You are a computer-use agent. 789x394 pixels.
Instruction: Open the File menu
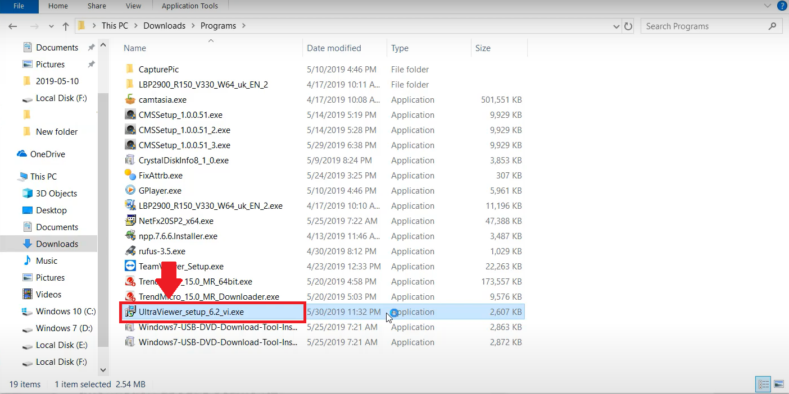point(19,6)
